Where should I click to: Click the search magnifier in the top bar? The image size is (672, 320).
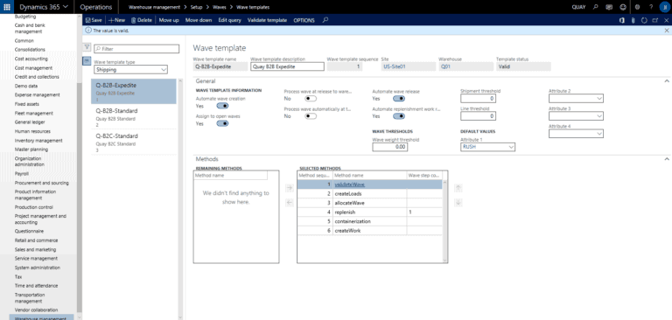[x=595, y=7]
